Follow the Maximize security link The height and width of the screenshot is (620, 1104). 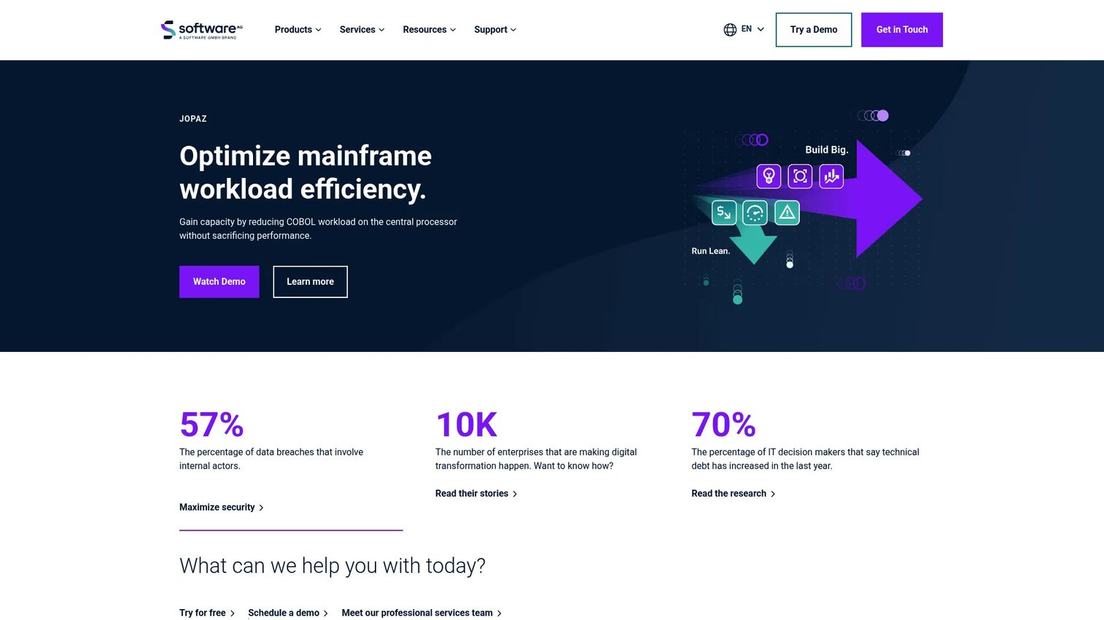[x=222, y=508]
